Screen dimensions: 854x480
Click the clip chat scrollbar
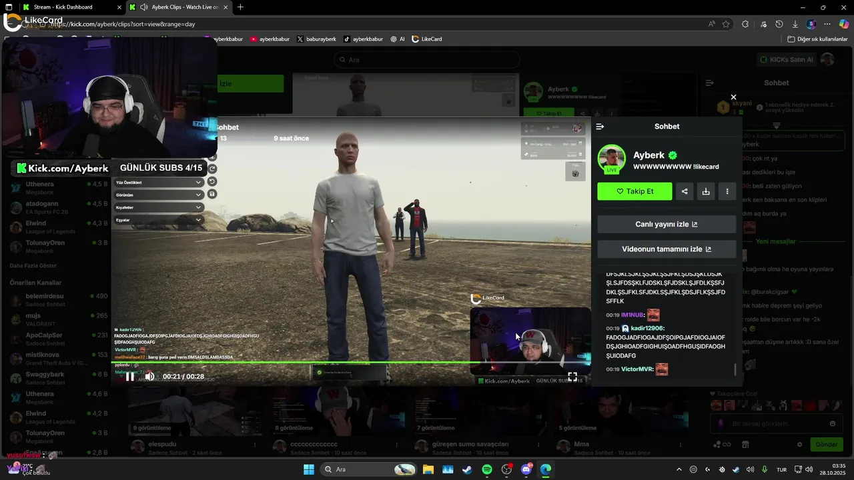(x=736, y=369)
